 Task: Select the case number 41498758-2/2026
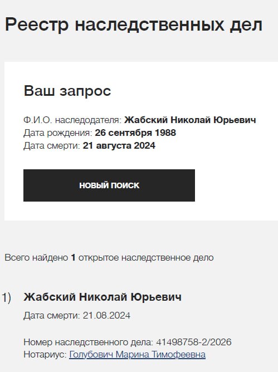point(194,342)
